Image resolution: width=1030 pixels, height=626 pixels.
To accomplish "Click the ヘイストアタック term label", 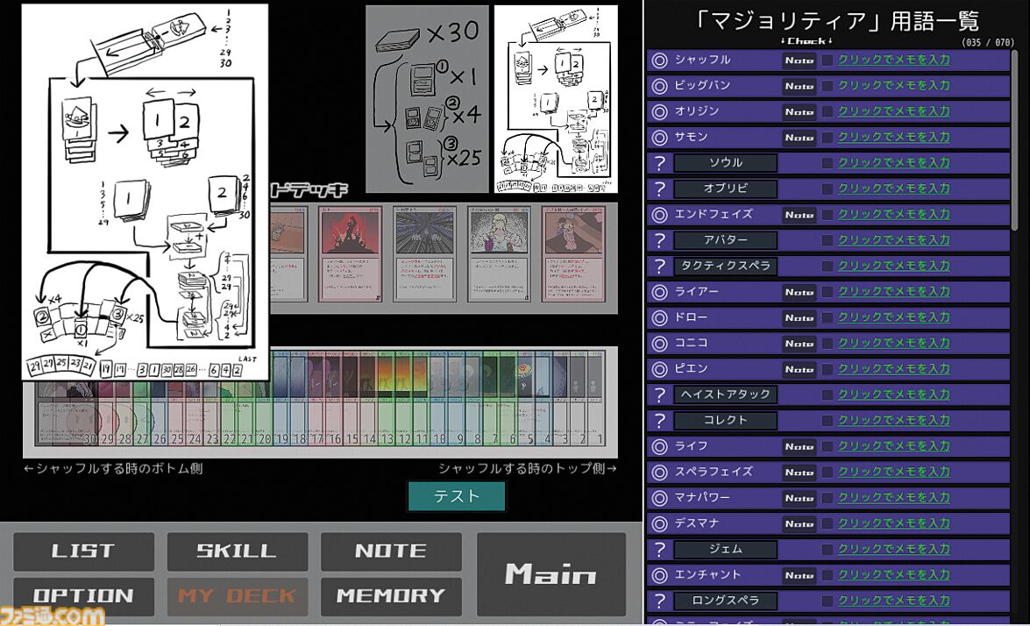I will (x=725, y=395).
